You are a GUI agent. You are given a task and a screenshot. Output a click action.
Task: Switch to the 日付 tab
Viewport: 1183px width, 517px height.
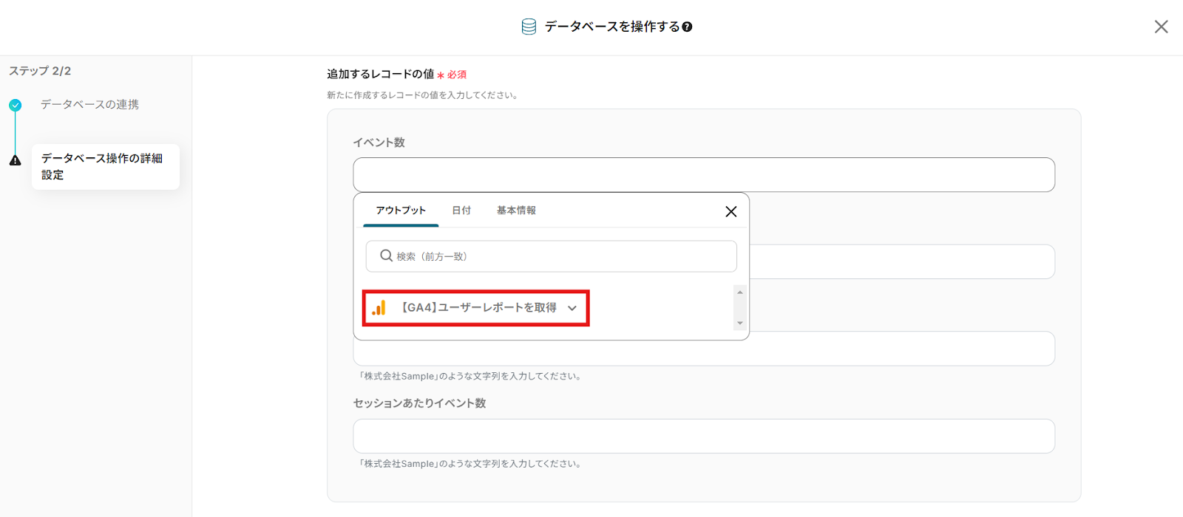coord(461,210)
